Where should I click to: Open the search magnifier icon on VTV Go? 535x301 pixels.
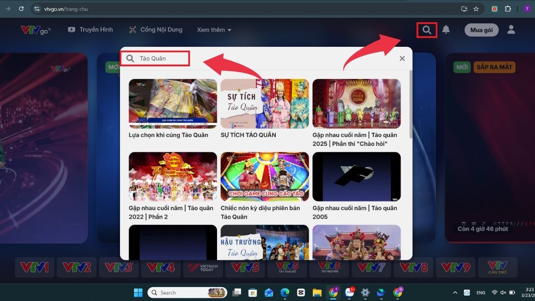coord(426,30)
